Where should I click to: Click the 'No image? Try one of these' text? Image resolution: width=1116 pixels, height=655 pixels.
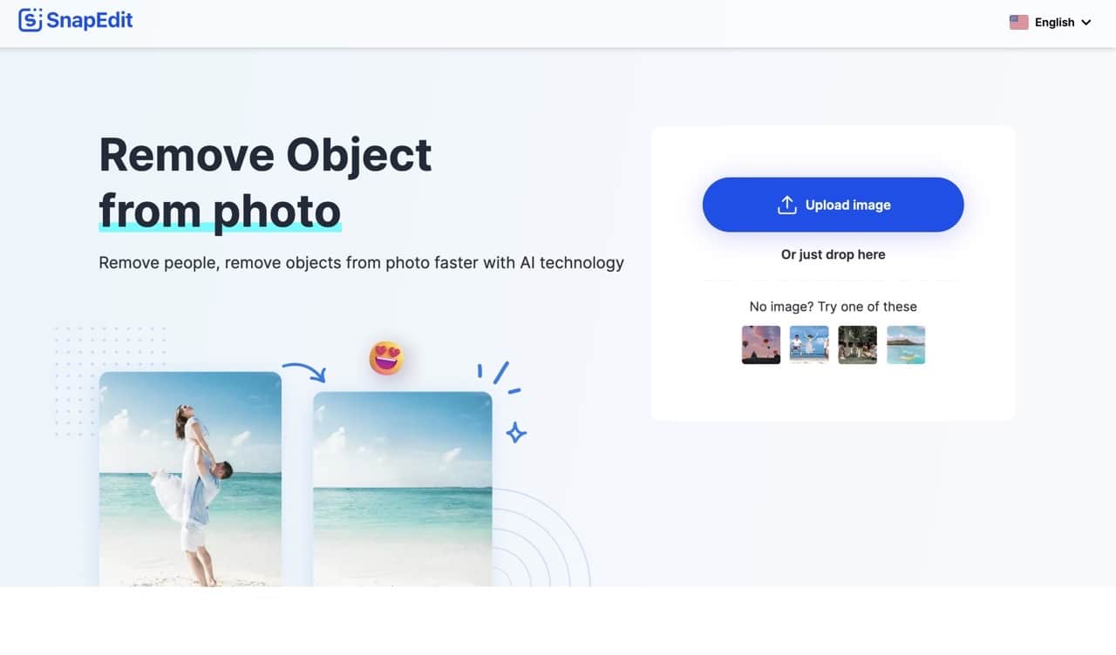click(x=833, y=307)
